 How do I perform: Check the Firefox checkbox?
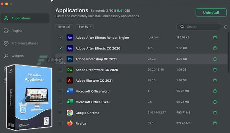(61, 123)
